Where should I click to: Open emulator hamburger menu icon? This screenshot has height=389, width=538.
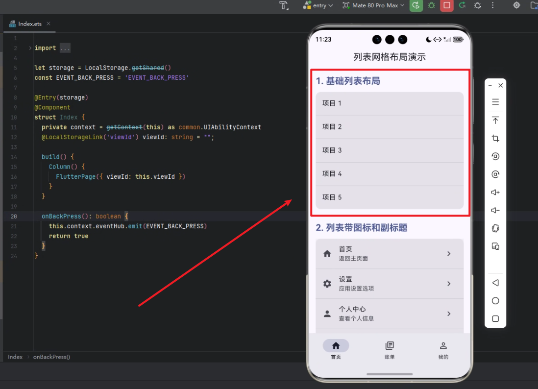(x=495, y=102)
